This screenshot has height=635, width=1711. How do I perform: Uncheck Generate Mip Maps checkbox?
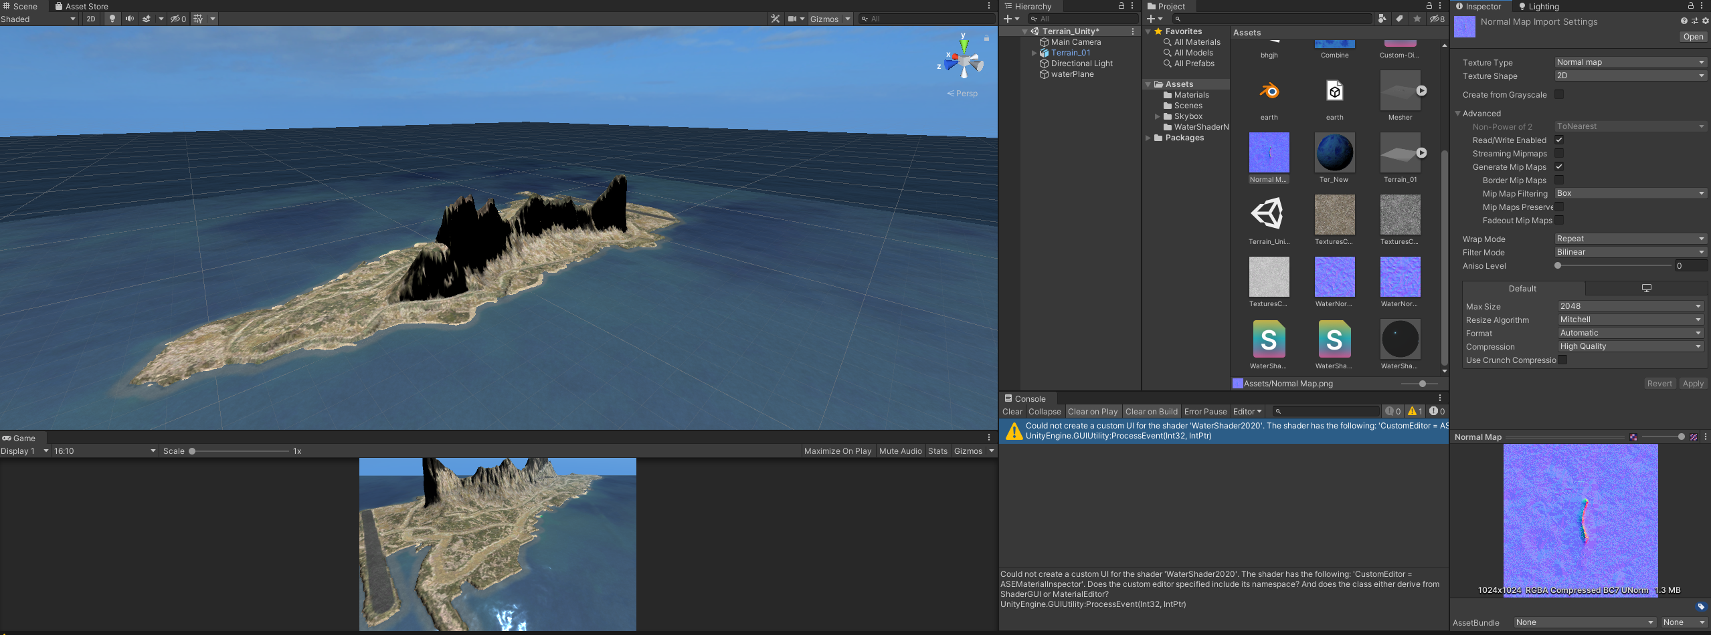click(1559, 166)
